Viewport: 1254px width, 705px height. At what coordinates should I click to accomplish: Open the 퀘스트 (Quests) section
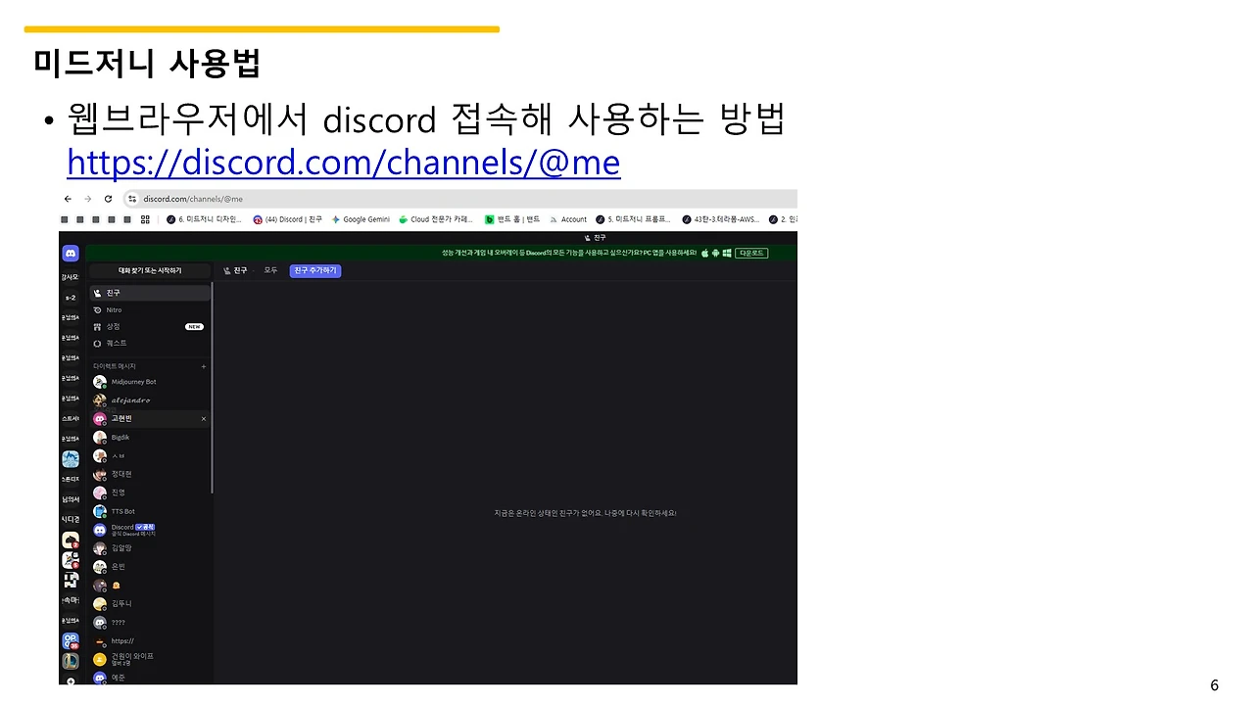point(116,343)
